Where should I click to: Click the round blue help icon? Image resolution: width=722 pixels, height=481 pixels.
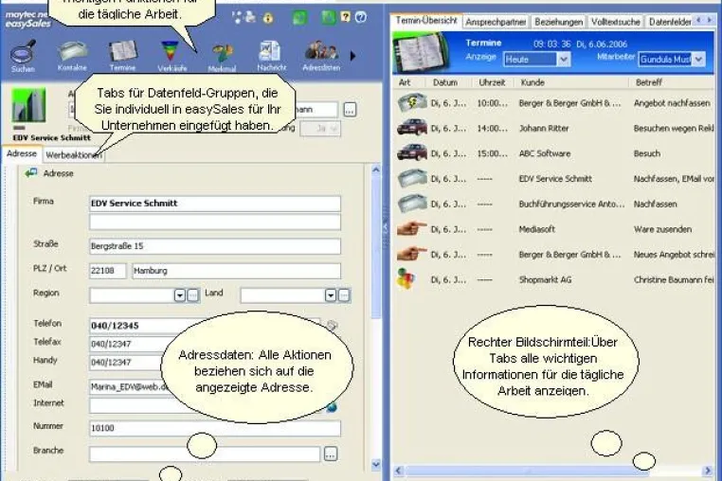[361, 17]
